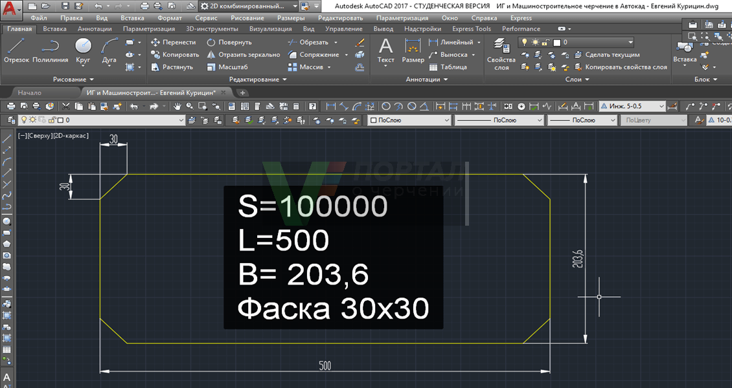
Task: Switch to the Аннотации ribbon tab
Action: 95,29
